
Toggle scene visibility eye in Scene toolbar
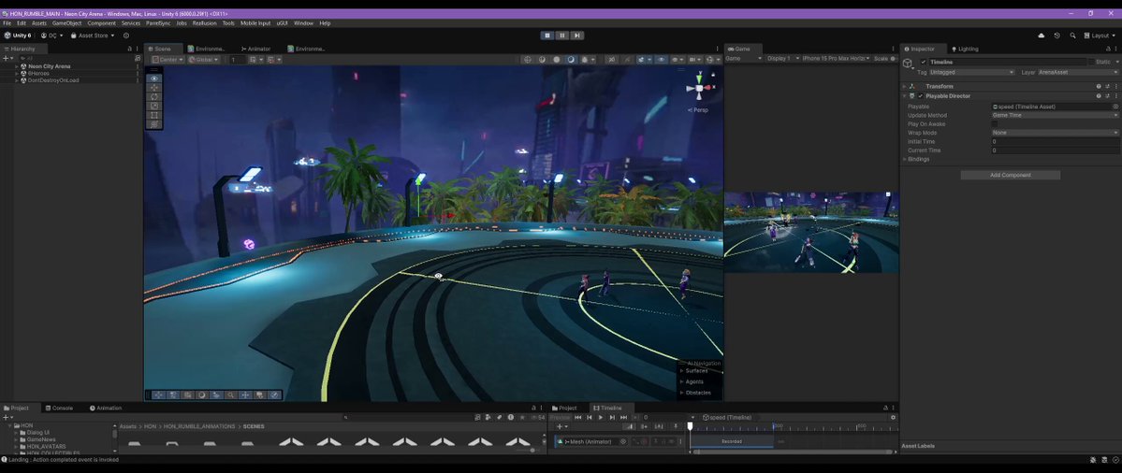coord(662,59)
